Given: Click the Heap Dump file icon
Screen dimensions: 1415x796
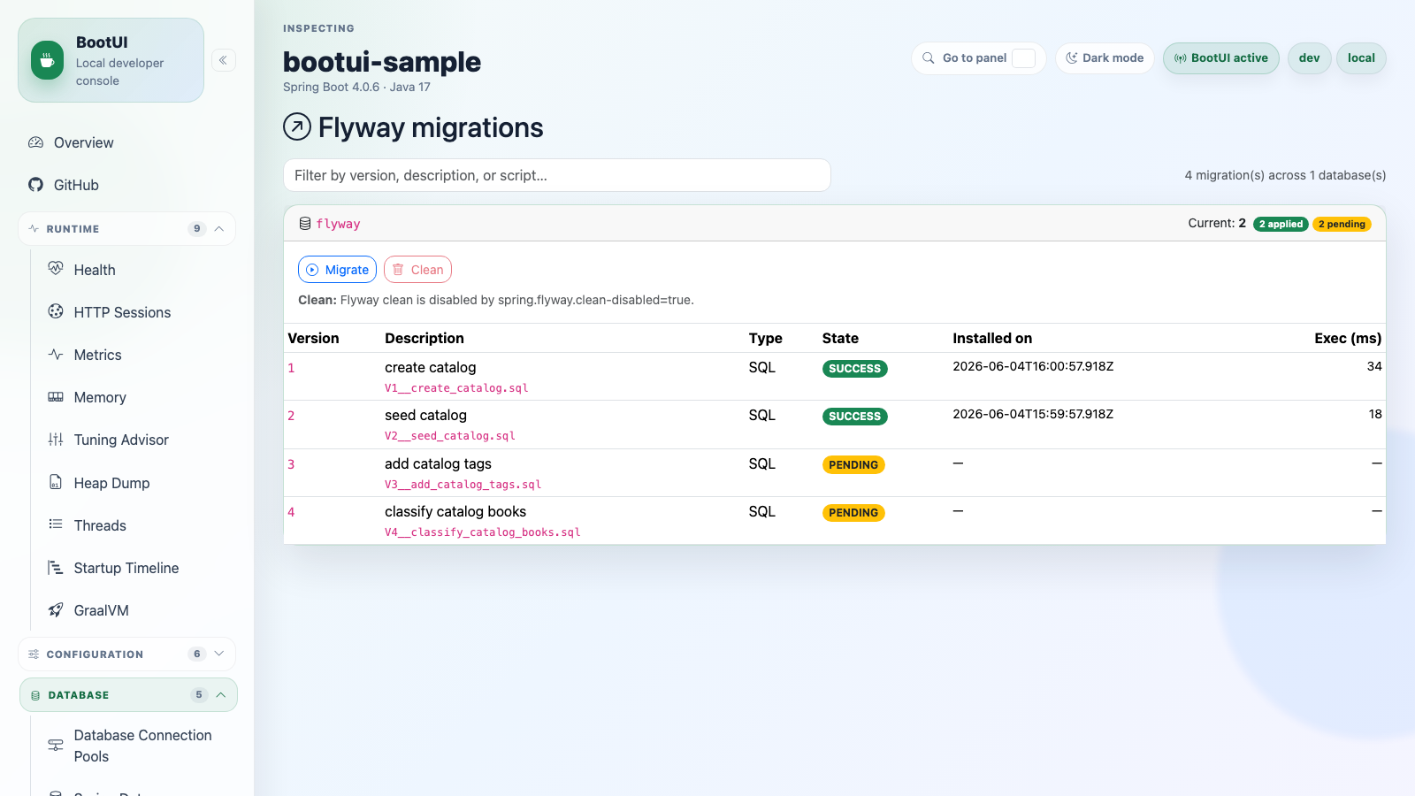Looking at the screenshot, I should pyautogui.click(x=56, y=482).
